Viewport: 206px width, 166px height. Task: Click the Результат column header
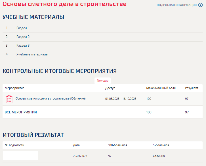tap(192, 88)
